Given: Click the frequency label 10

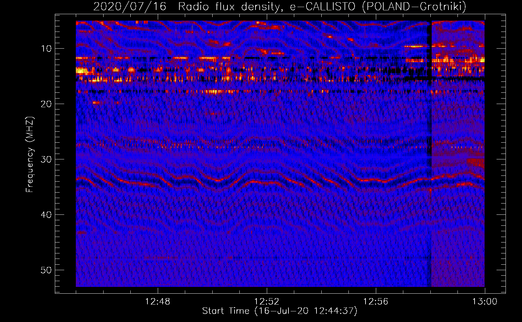Looking at the screenshot, I should pos(46,49).
